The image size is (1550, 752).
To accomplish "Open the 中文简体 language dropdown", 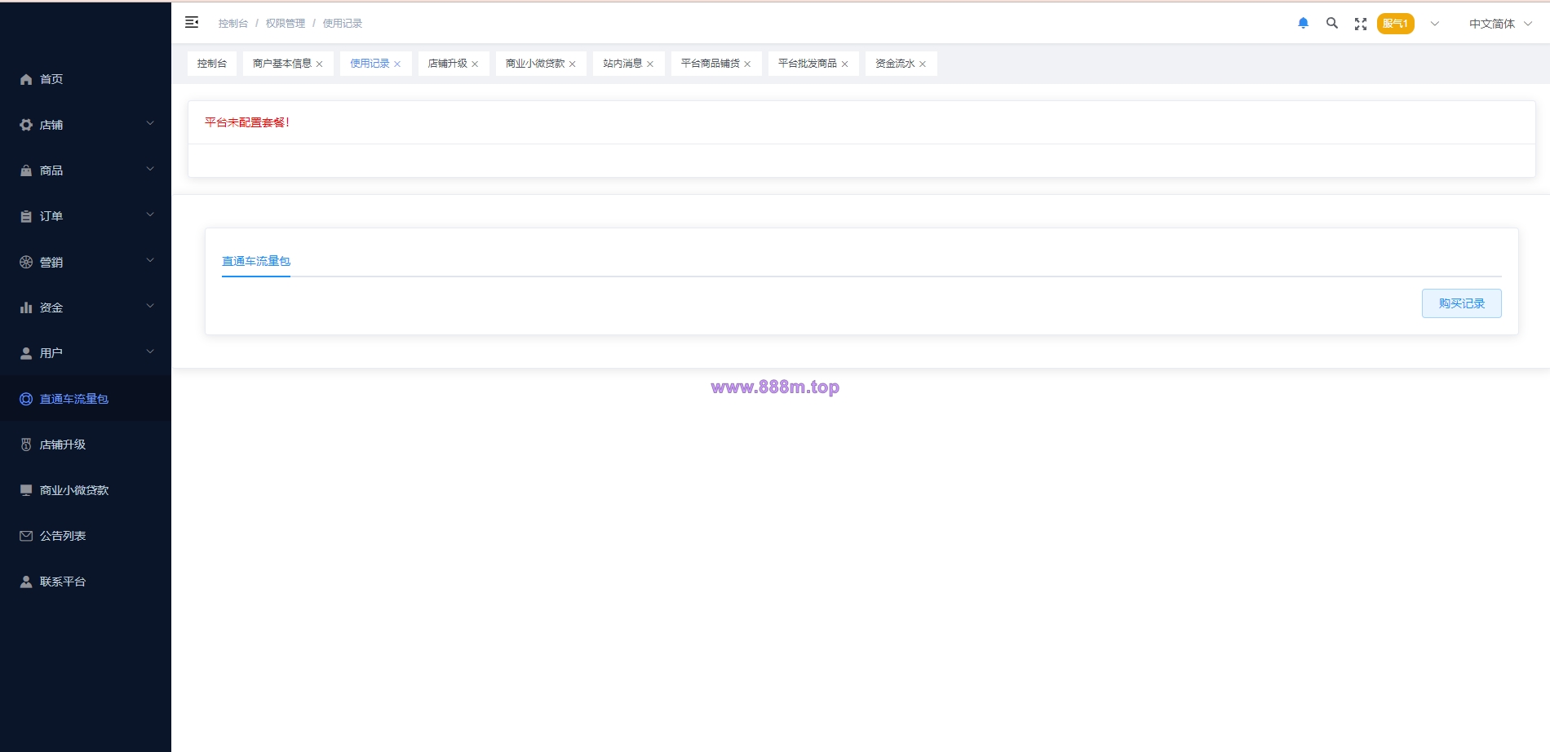I will click(1501, 24).
